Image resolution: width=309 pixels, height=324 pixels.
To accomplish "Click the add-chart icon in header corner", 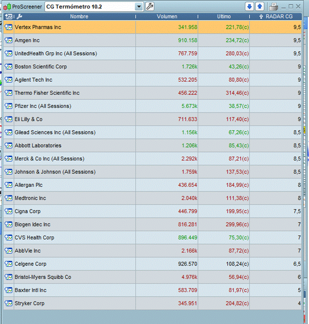I will pos(8,17).
